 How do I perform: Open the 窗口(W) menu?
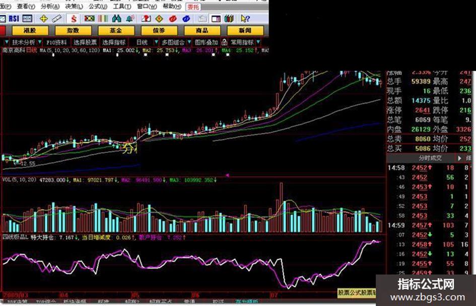point(147,7)
